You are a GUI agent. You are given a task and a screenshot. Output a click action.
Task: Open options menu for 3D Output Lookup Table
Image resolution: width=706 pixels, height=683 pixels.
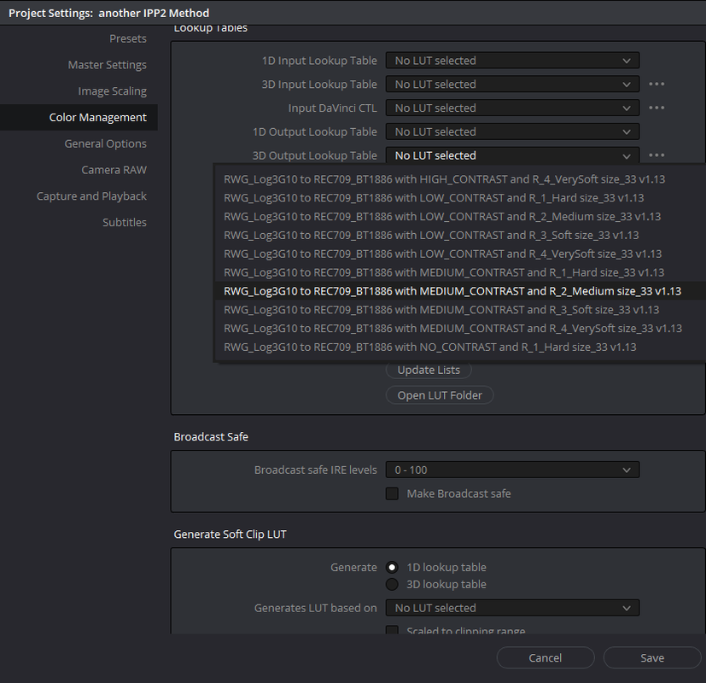[x=656, y=155]
